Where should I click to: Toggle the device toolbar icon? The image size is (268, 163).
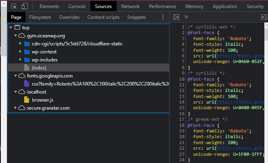[x=25, y=6]
